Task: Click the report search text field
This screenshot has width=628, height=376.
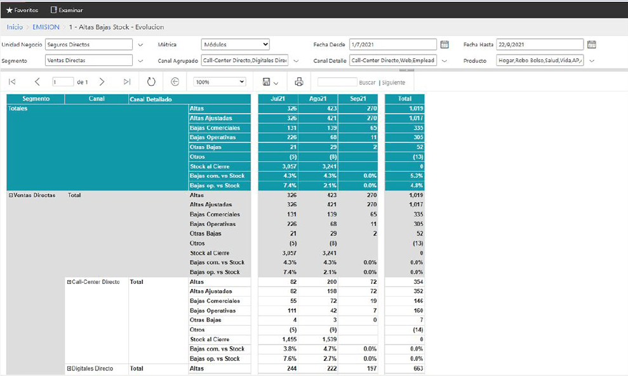Action: [x=337, y=83]
